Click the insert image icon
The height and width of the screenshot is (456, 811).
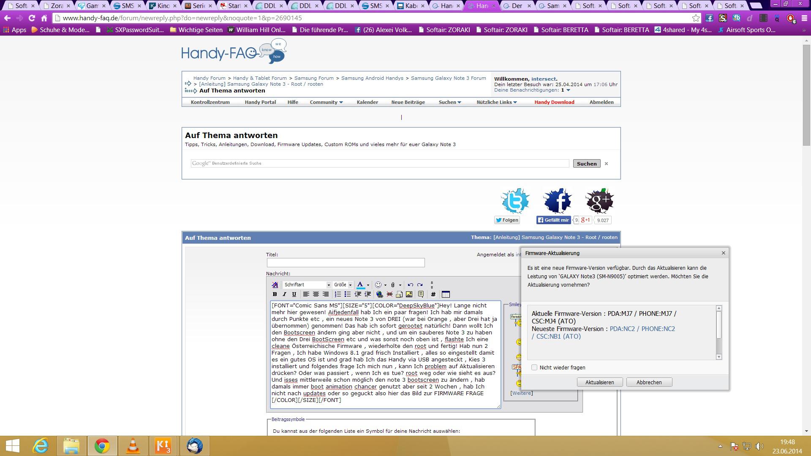(409, 294)
